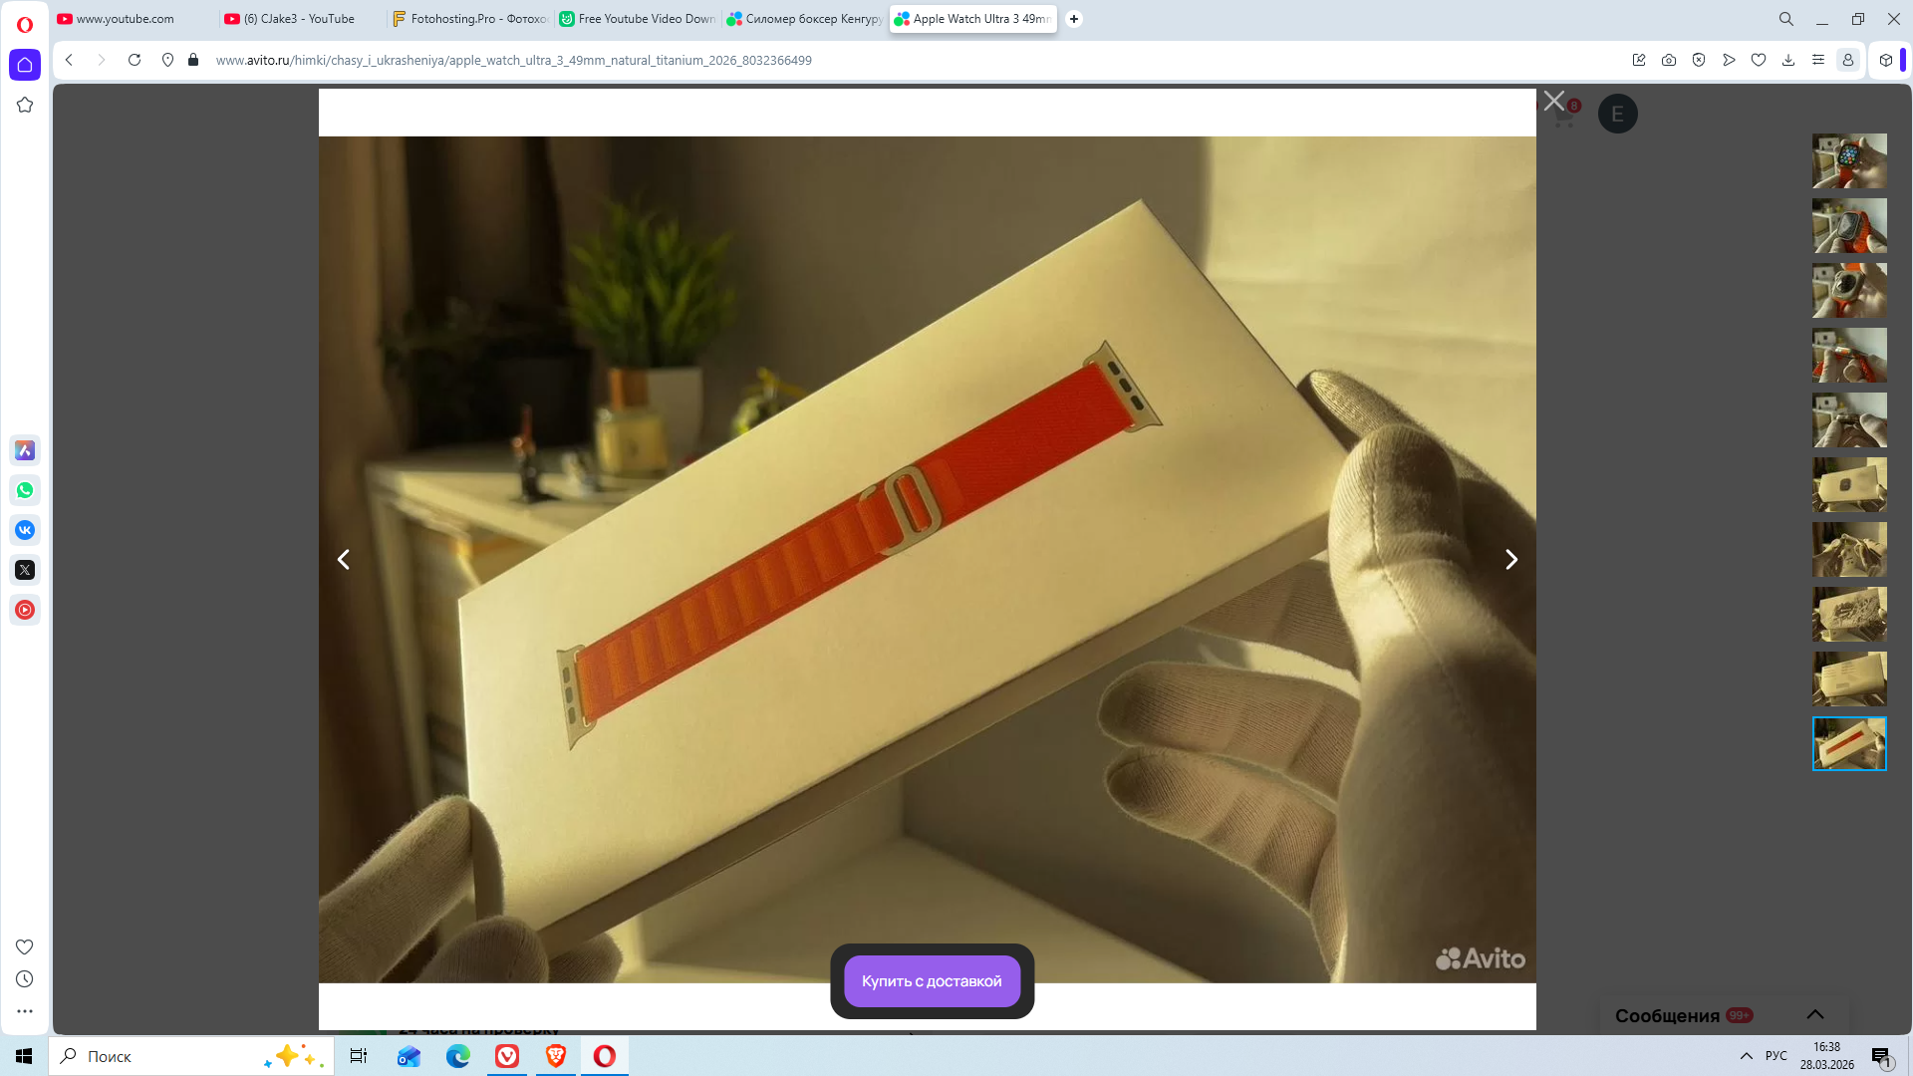Show next photo with right arrow
Image resolution: width=1913 pixels, height=1076 pixels.
coord(1510,560)
